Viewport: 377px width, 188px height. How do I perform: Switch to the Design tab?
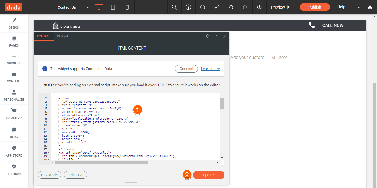pos(62,36)
